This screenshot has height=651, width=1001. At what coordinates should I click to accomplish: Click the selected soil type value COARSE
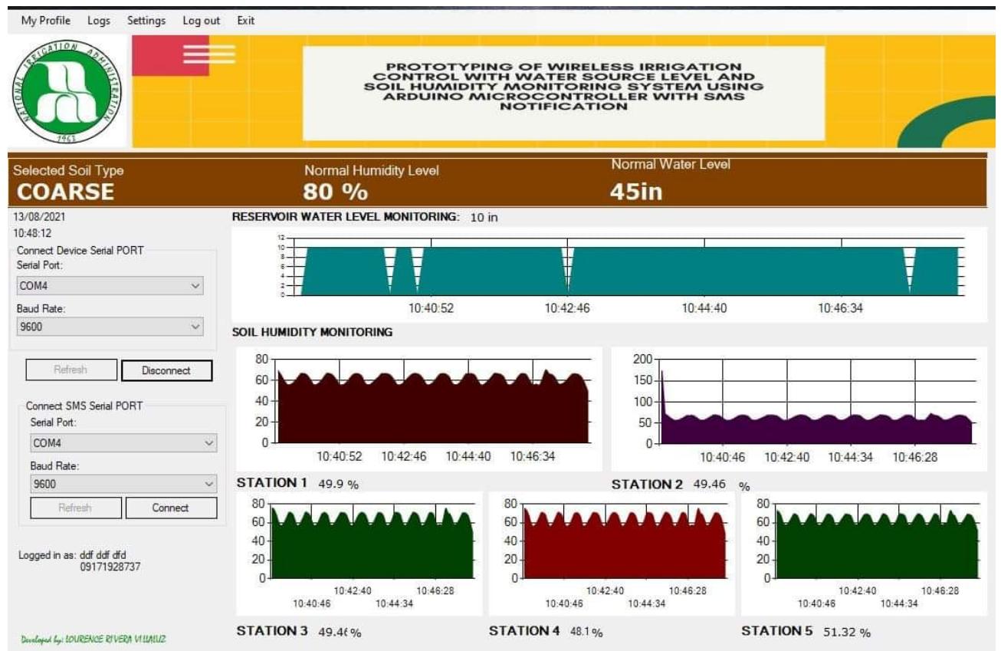click(x=65, y=192)
